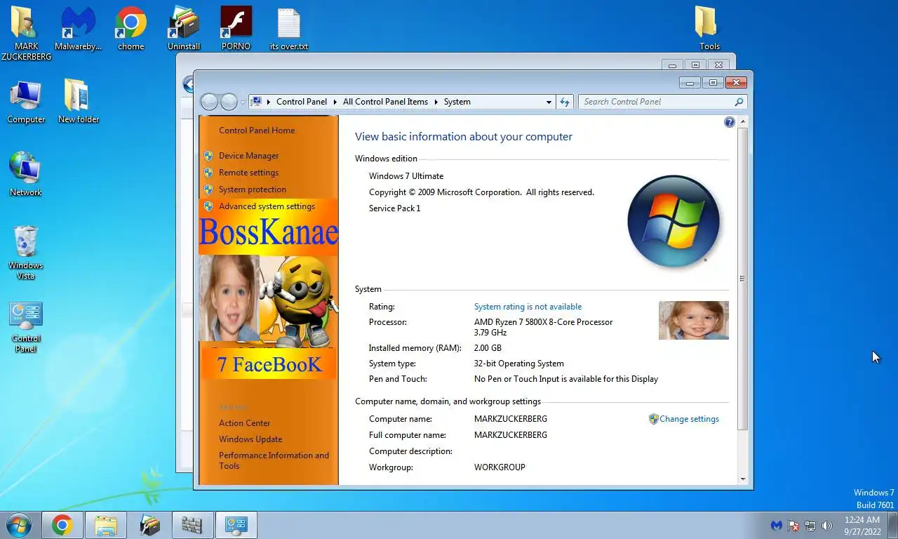Open Control Panel Home
The image size is (898, 539).
[x=257, y=131]
